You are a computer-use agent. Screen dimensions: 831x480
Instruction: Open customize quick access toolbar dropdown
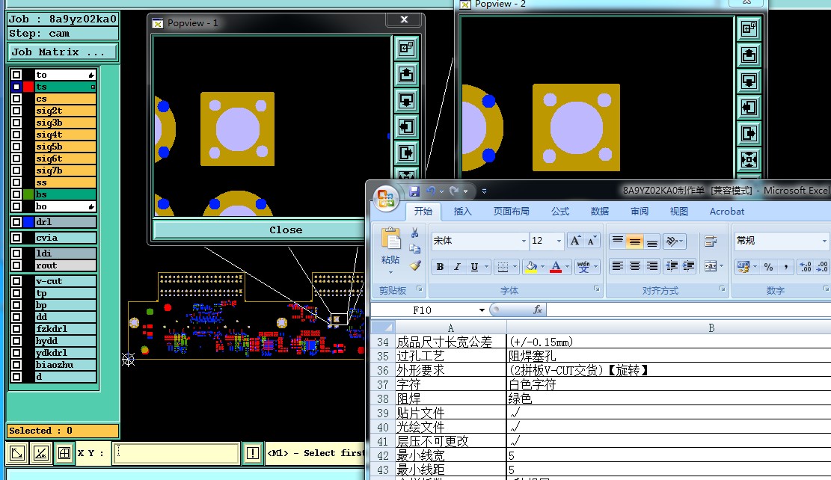tap(484, 191)
